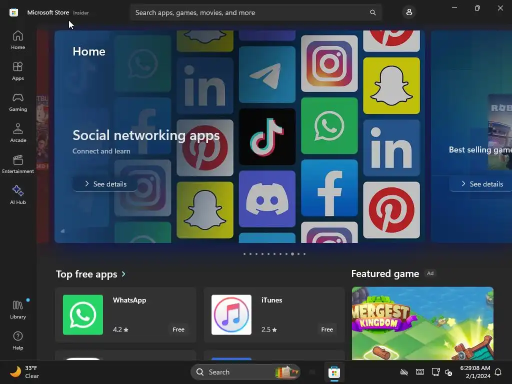Click the previous banner on the left edge
The height and width of the screenshot is (384, 512).
(x=43, y=136)
